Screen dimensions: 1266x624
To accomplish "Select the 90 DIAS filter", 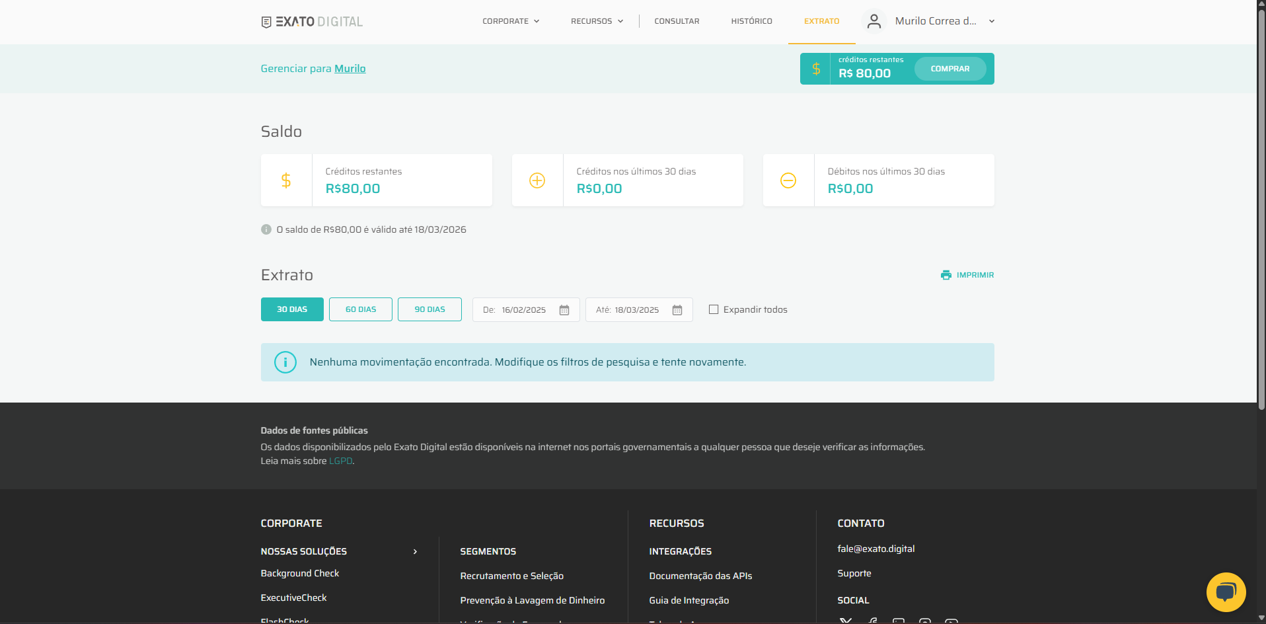I will [429, 309].
